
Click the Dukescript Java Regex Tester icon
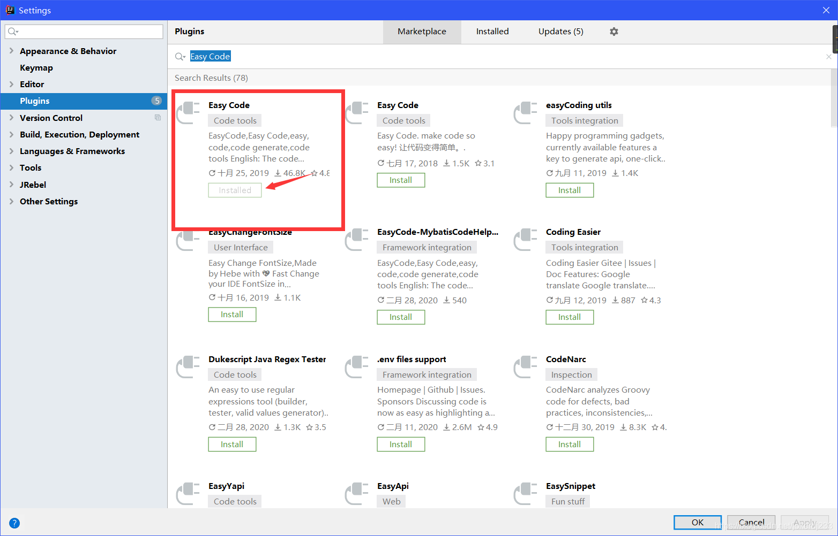point(189,367)
